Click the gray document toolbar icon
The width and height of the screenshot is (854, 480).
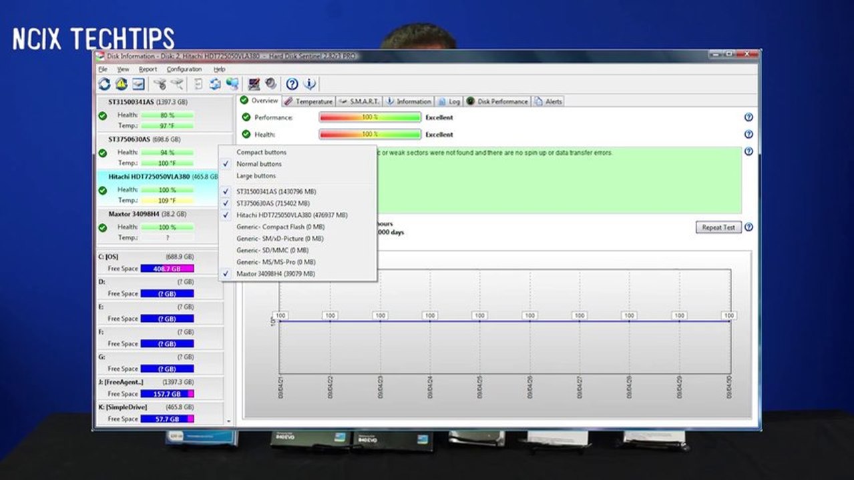(198, 84)
